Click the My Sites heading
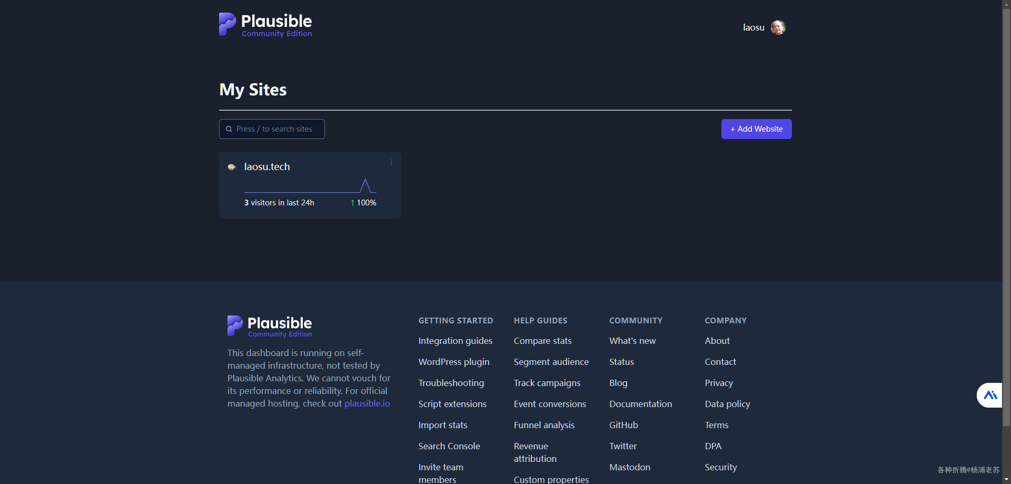1011x484 pixels. 253,90
